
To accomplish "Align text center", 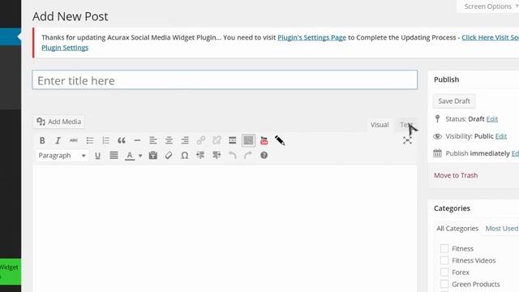I will click(x=169, y=140).
